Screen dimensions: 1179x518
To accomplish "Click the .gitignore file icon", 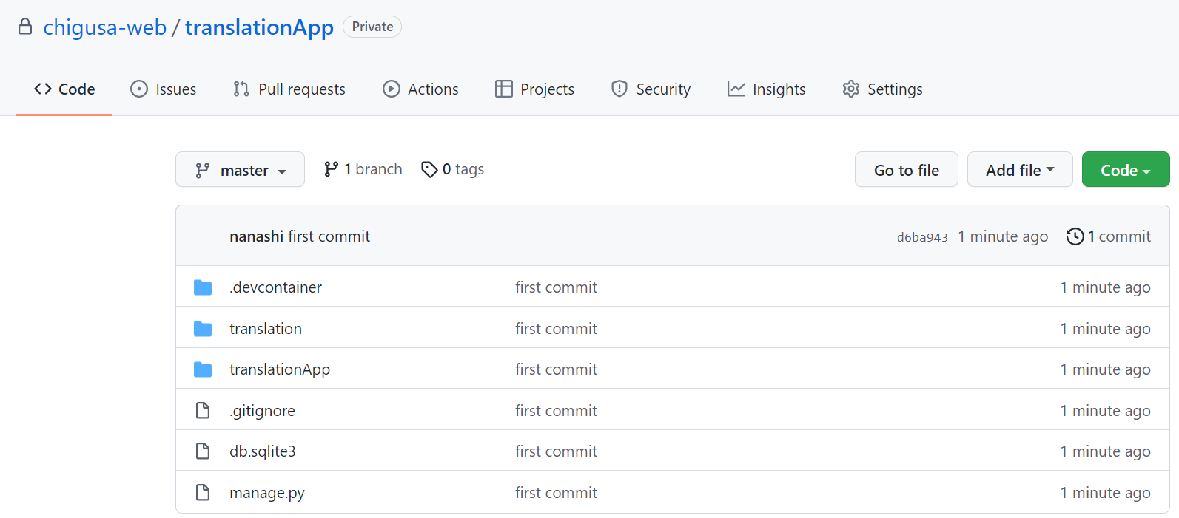I will tap(203, 410).
